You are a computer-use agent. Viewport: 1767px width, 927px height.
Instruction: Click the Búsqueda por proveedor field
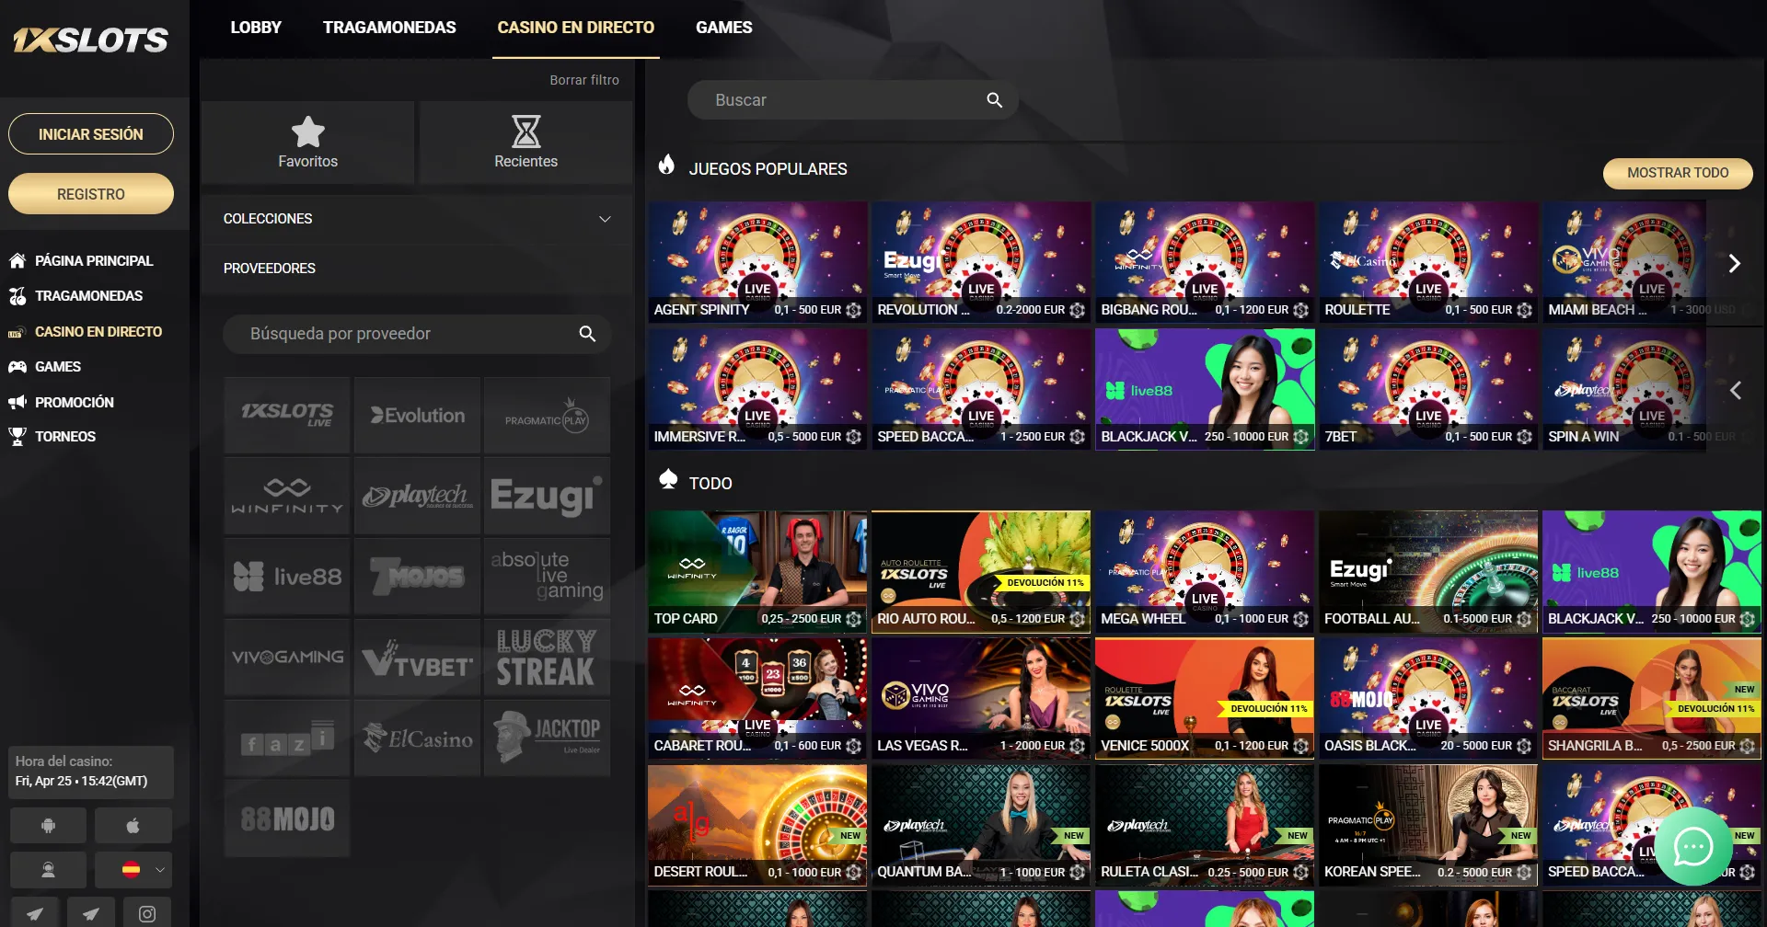coord(417,334)
